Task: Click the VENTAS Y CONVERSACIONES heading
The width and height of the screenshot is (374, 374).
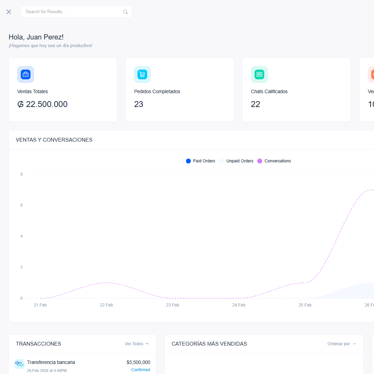Action: click(54, 140)
